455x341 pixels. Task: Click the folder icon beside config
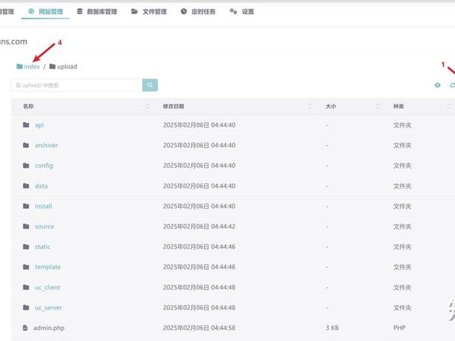click(26, 165)
